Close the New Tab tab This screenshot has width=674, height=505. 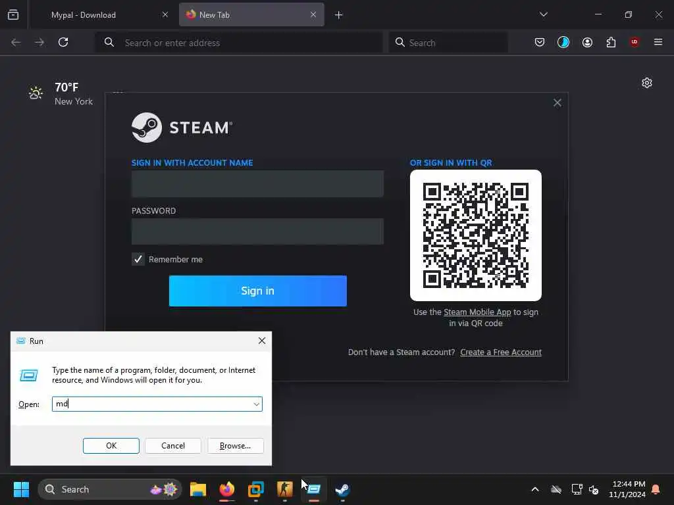313,14
